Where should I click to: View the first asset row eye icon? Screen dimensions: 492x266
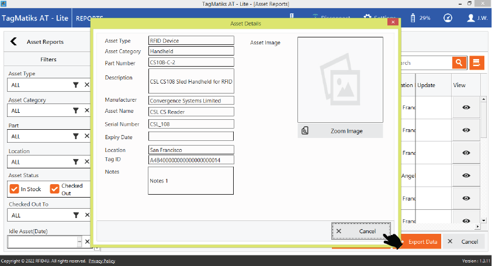[466, 108]
